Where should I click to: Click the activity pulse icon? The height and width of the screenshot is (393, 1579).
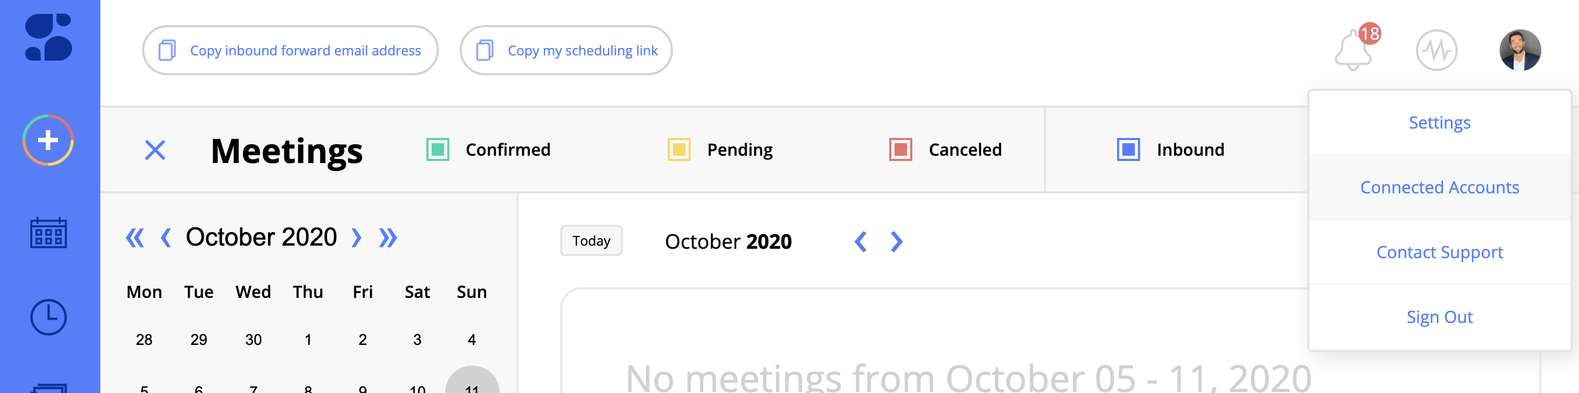point(1436,50)
